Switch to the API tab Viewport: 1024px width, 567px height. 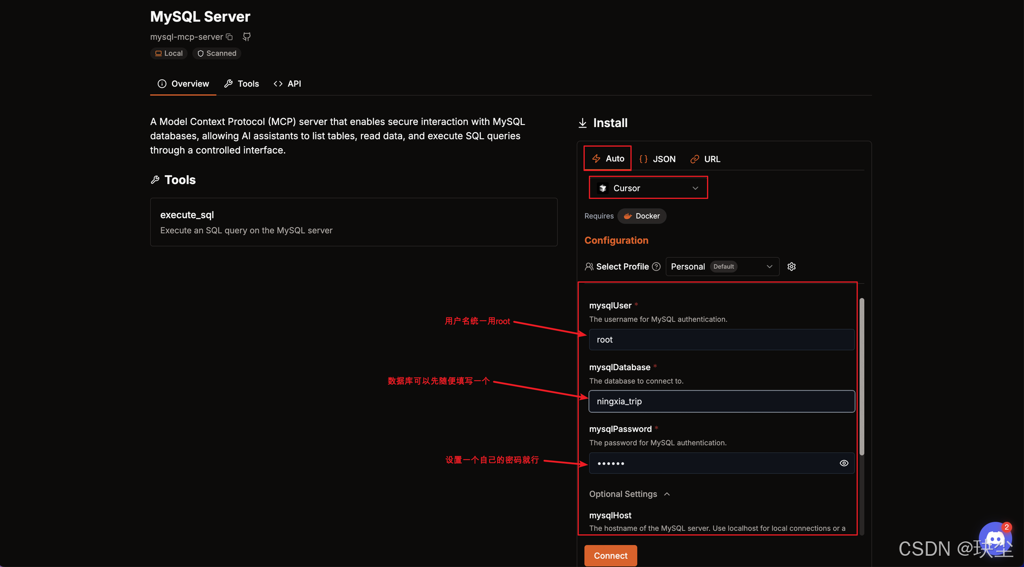287,83
